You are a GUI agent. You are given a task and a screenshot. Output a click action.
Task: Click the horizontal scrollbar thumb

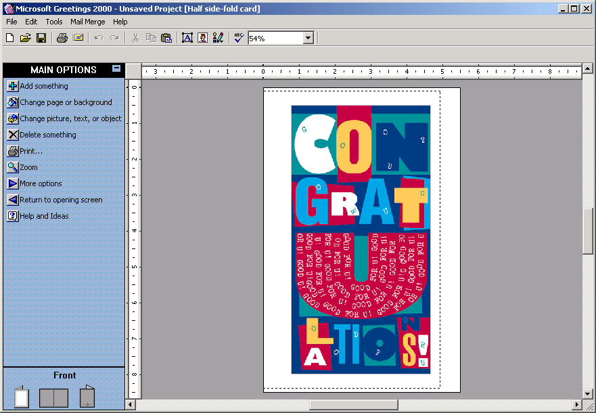coord(354,405)
